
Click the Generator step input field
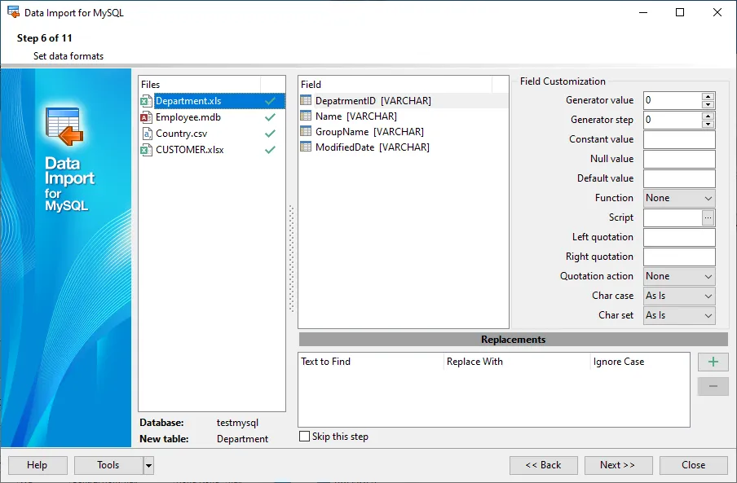coord(673,120)
